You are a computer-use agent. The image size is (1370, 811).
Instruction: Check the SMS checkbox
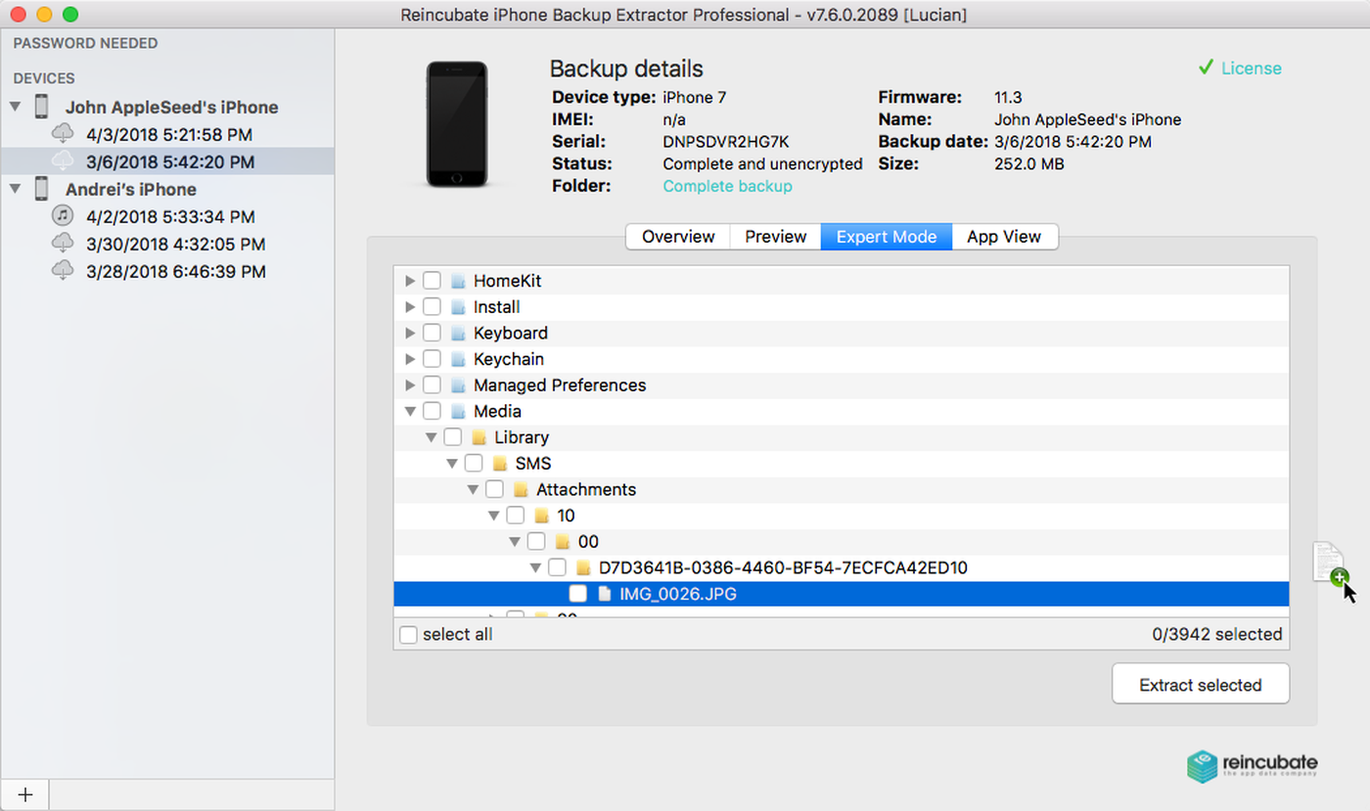pyautogui.click(x=474, y=464)
